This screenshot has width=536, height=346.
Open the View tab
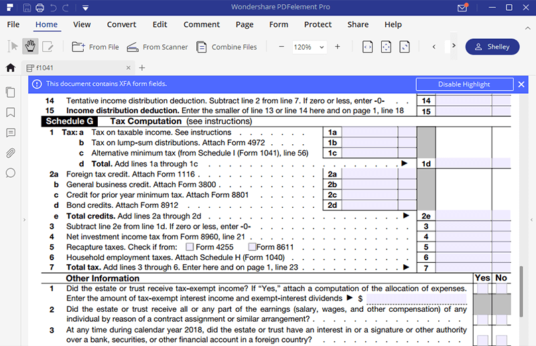[x=82, y=25]
